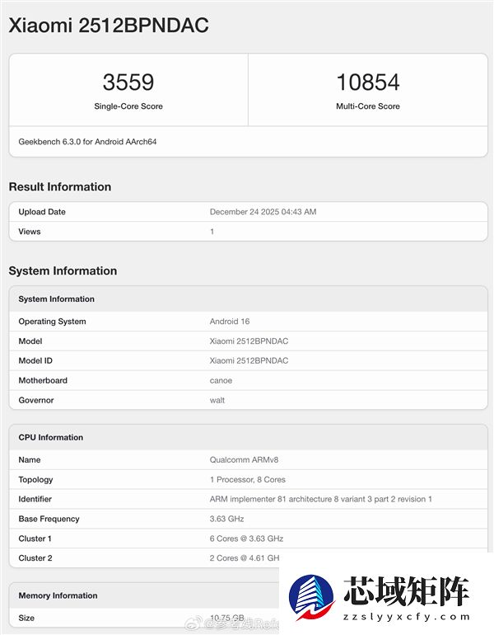The height and width of the screenshot is (635, 494).
Task: Click the zzslyyxcfy.com watermark URL
Action: pyautogui.click(x=407, y=617)
